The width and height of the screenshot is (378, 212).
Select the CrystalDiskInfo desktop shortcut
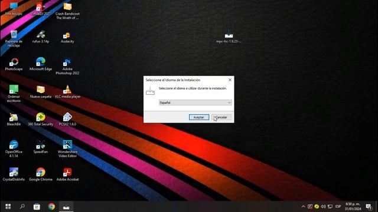click(x=14, y=175)
